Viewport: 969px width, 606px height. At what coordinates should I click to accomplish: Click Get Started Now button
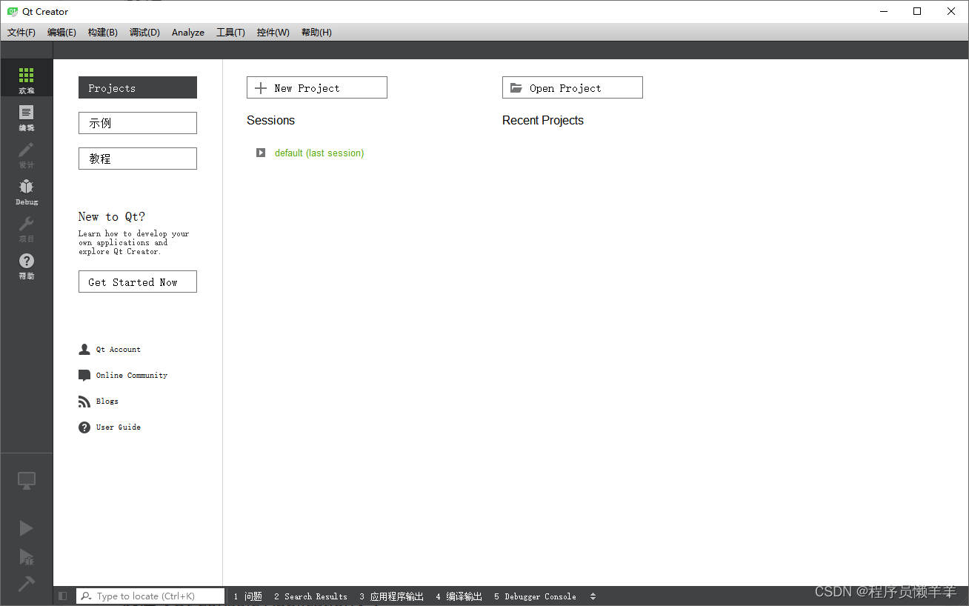pyautogui.click(x=138, y=282)
